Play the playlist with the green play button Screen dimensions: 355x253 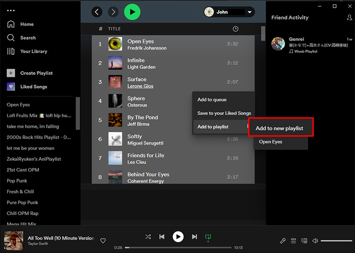(132, 12)
